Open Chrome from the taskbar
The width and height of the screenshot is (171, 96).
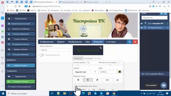(114, 94)
